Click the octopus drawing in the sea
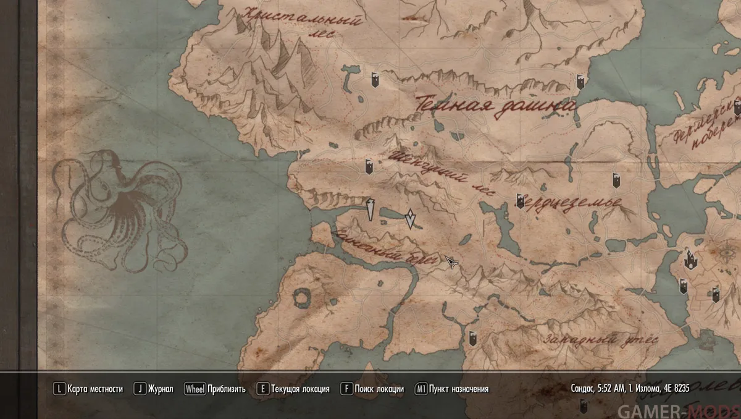The image size is (741, 419). pyautogui.click(x=120, y=210)
